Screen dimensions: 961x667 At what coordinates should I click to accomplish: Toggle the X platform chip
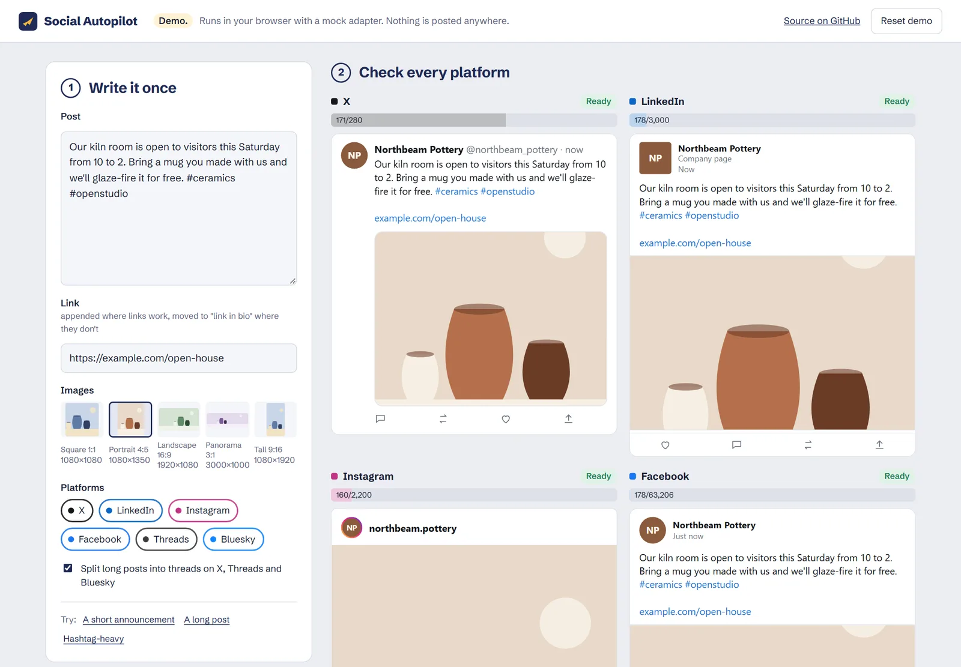pyautogui.click(x=77, y=510)
